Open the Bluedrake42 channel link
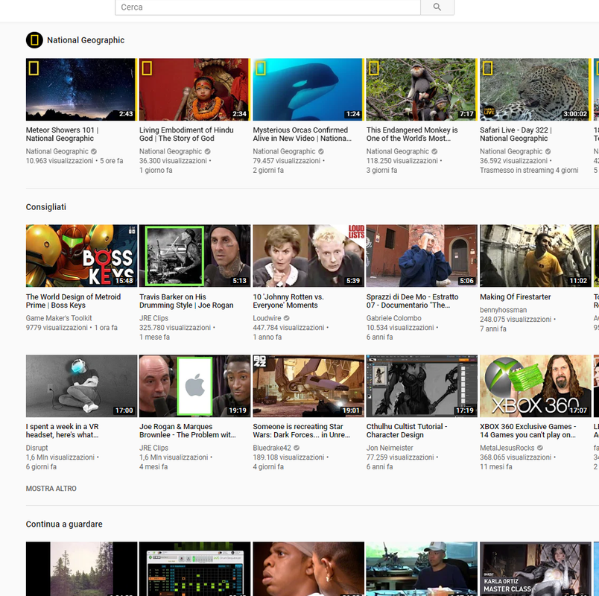Image resolution: width=599 pixels, height=596 pixels. [272, 448]
